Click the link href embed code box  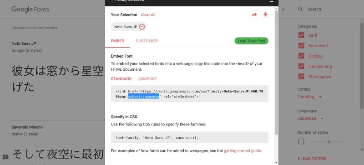coord(190,94)
